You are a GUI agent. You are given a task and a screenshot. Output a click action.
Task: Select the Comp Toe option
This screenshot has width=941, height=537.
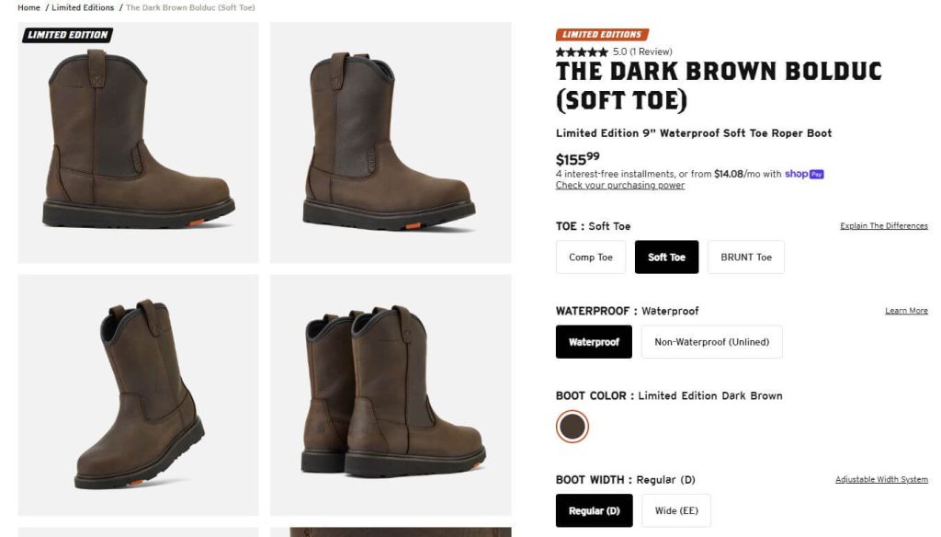(x=590, y=257)
